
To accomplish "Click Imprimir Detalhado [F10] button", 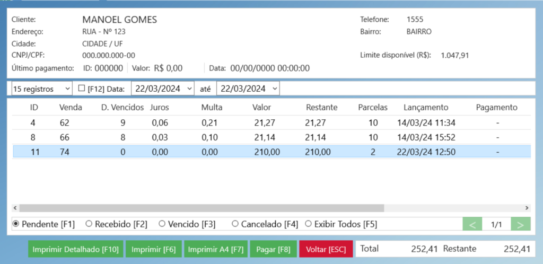I will (76, 249).
